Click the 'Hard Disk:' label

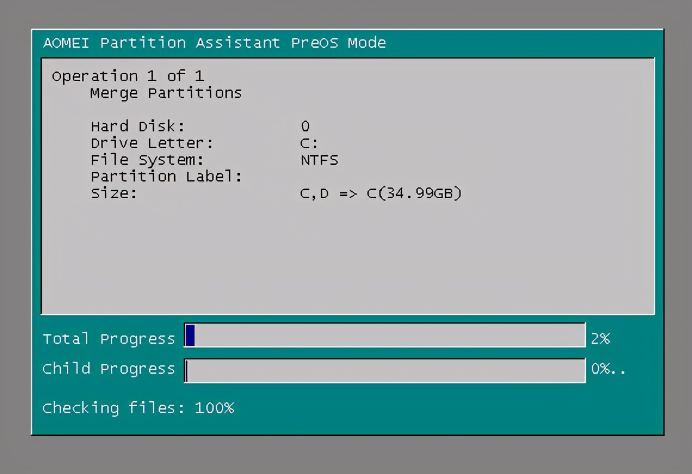tap(138, 127)
